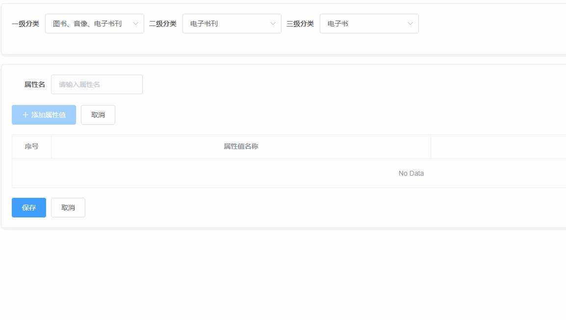Image resolution: width=566 pixels, height=320 pixels.
Task: Click the dropdown arrow for 一级分类
Action: click(x=135, y=23)
